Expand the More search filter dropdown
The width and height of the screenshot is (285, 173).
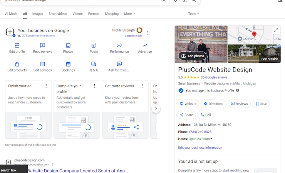129,14
